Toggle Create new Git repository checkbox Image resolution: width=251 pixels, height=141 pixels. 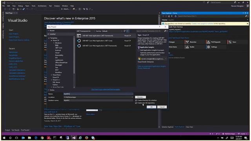coord(136,103)
